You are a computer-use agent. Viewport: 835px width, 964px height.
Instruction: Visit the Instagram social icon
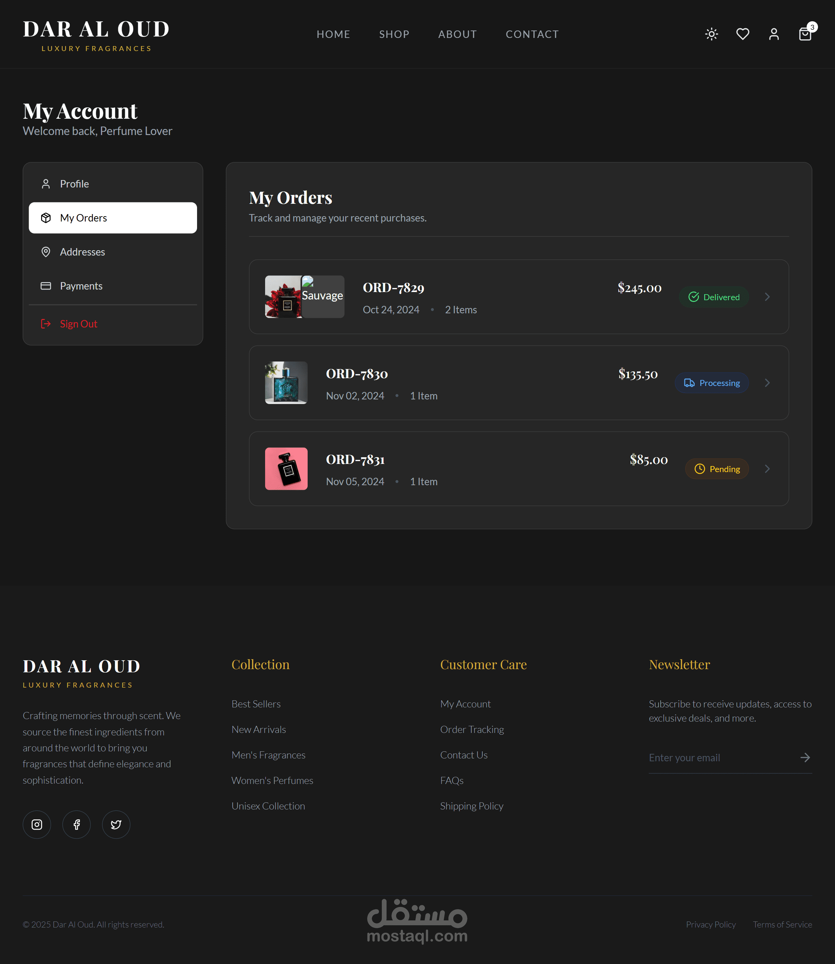pos(37,824)
